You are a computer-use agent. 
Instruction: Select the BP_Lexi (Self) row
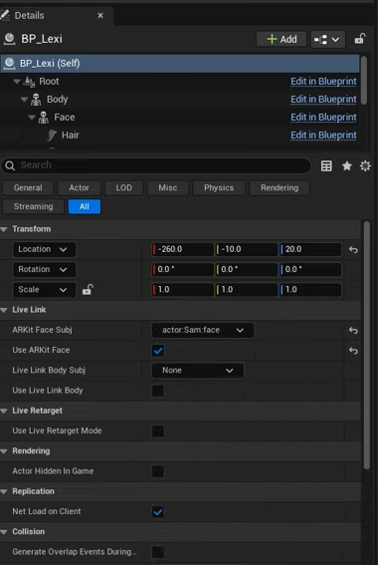[x=180, y=64]
